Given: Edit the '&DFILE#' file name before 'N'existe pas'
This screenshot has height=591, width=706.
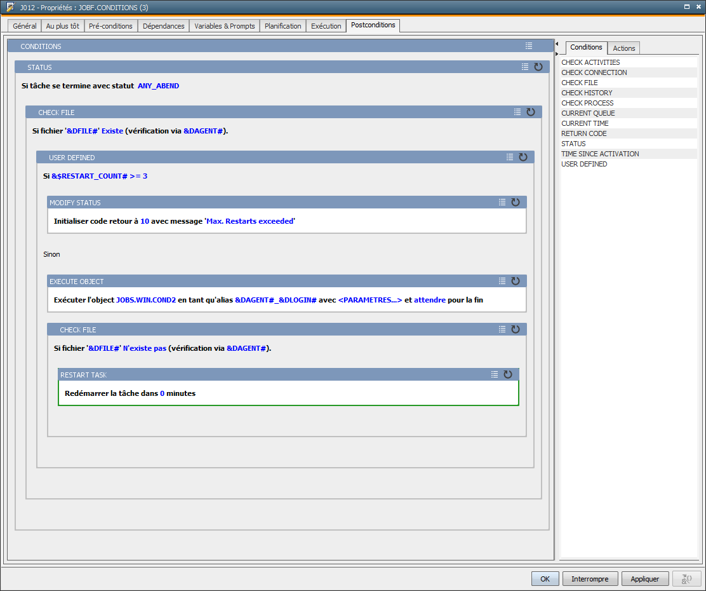Looking at the screenshot, I should (x=103, y=348).
